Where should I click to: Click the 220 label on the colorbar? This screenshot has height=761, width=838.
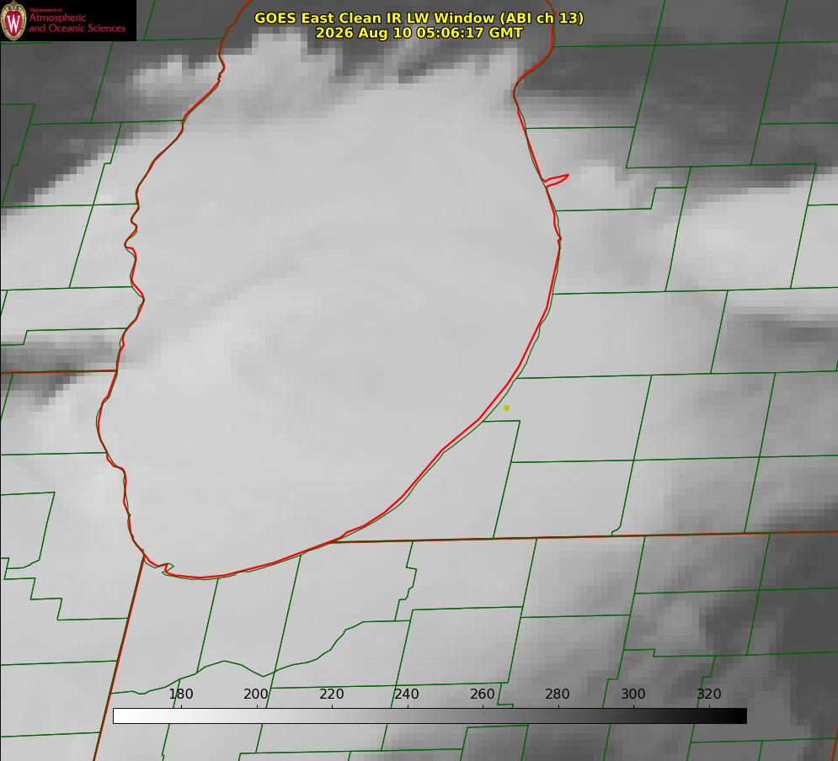331,694
